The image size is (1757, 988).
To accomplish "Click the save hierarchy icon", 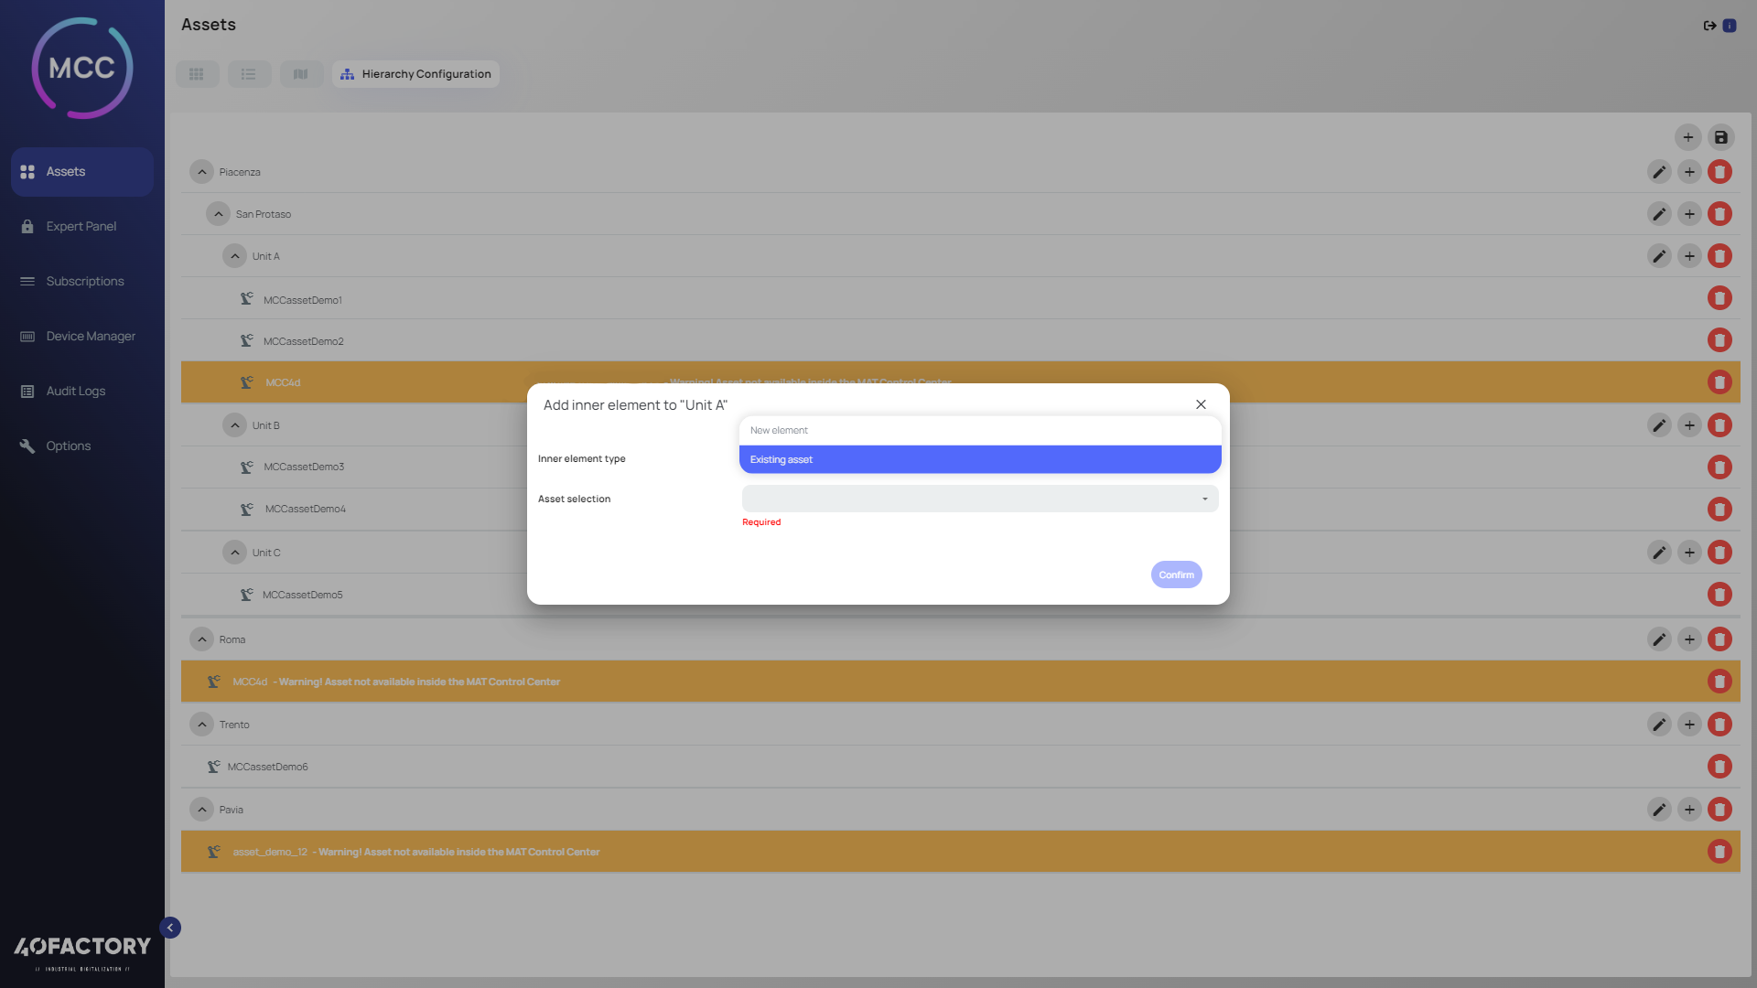I will pos(1720,137).
